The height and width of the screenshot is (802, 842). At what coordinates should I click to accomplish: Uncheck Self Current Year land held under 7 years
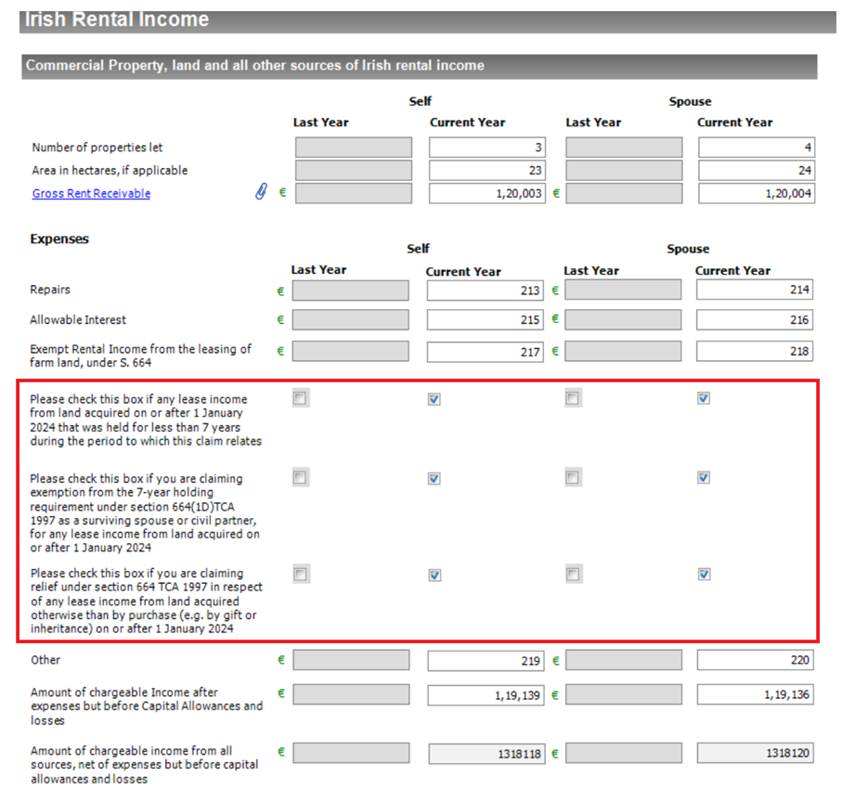(434, 399)
